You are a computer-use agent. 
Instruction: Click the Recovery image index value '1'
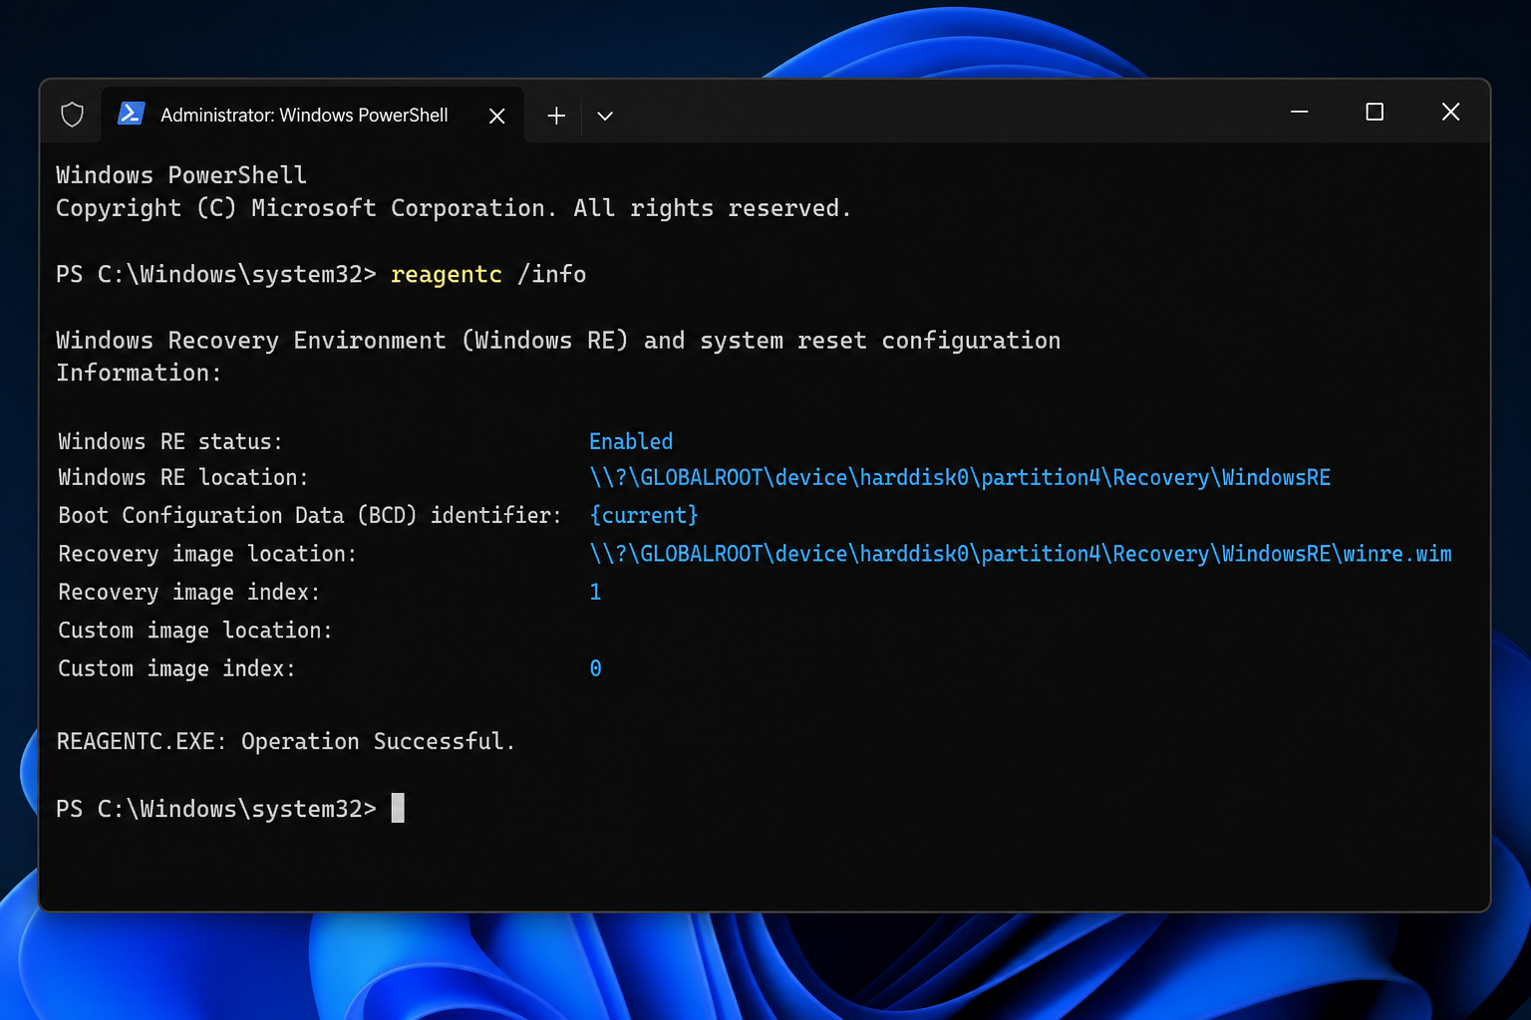coord(595,592)
